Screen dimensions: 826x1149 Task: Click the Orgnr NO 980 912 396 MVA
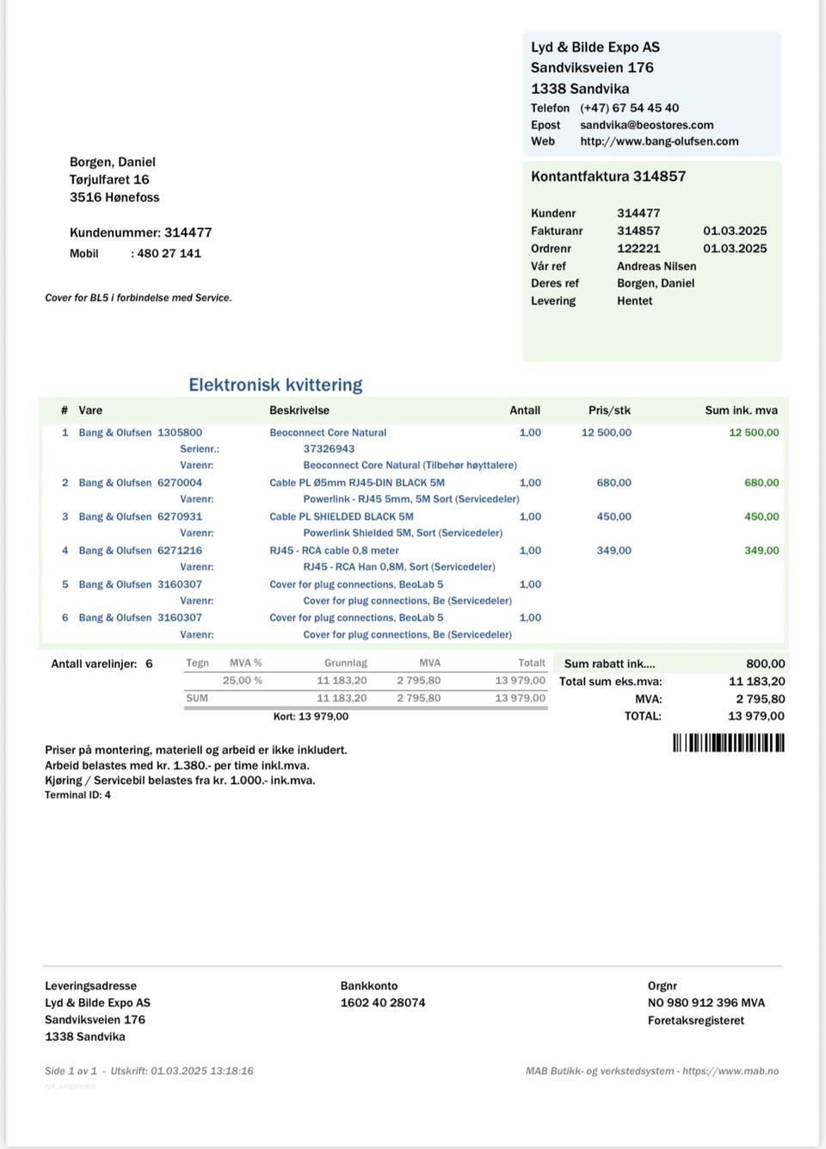click(706, 1003)
